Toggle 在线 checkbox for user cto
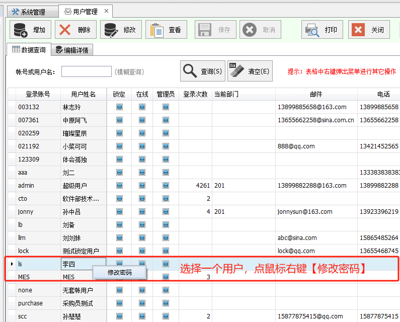 [x=142, y=199]
